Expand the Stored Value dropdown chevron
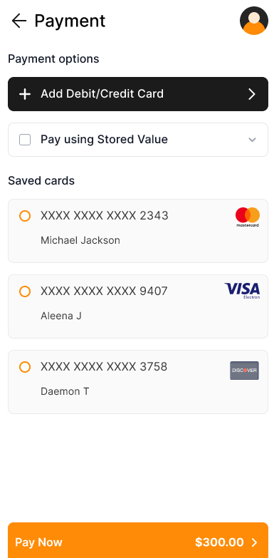This screenshot has width=274, height=558. click(x=252, y=140)
